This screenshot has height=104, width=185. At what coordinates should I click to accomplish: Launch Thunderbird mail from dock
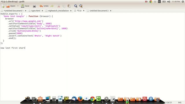point(74,99)
